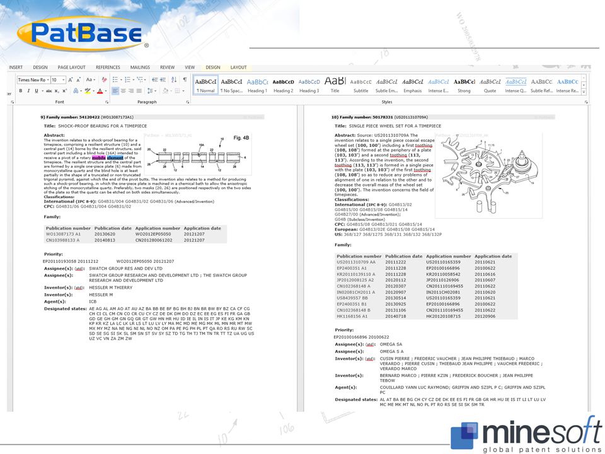Insert a numbered list
Screen dimensions: 605x454
point(128,79)
